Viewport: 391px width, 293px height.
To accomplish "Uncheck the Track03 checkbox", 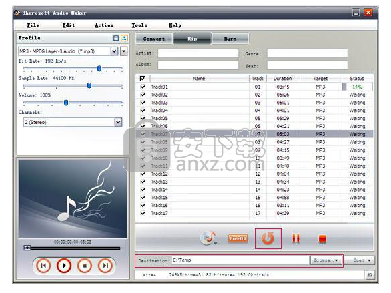I will point(143,103).
